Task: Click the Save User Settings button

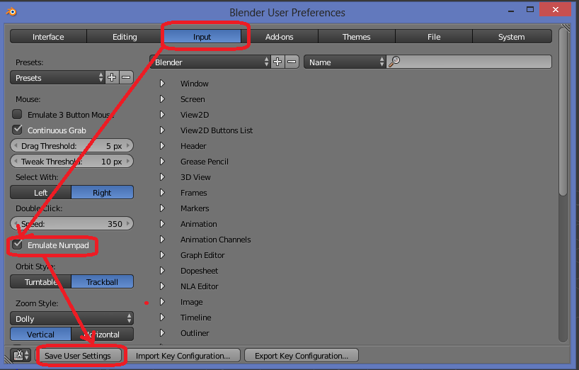Action: coord(78,355)
